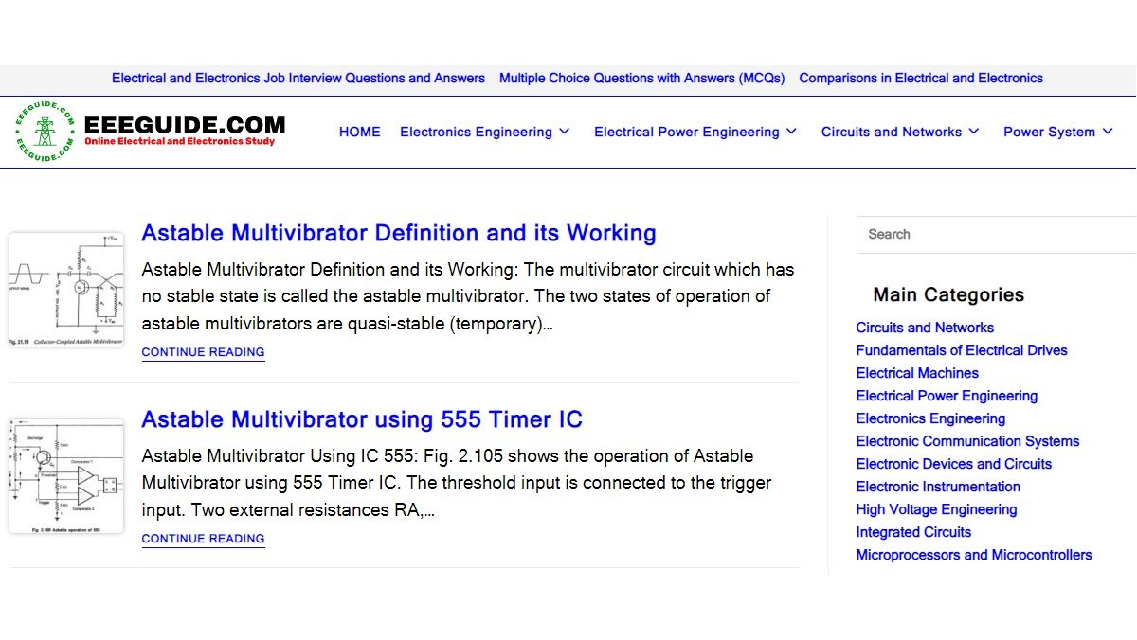Select Microprocessors and Microcontrollers category

pos(973,555)
